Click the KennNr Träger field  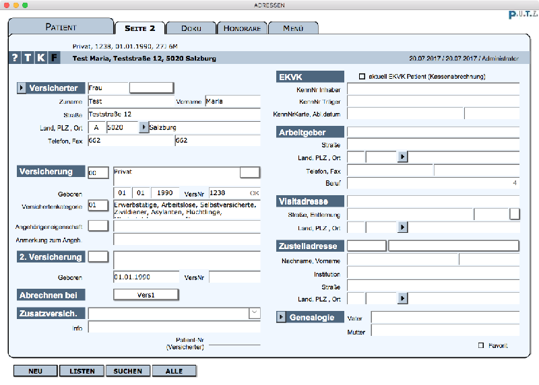pyautogui.click(x=433, y=101)
